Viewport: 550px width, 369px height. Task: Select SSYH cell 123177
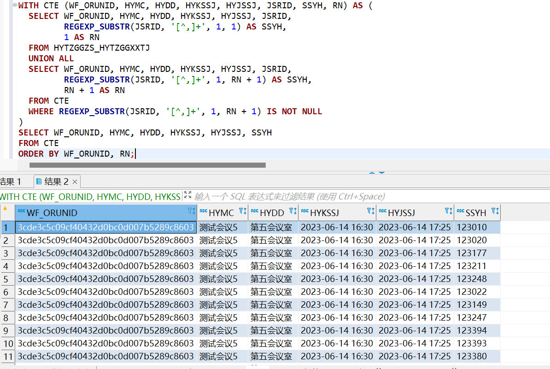coord(477,253)
